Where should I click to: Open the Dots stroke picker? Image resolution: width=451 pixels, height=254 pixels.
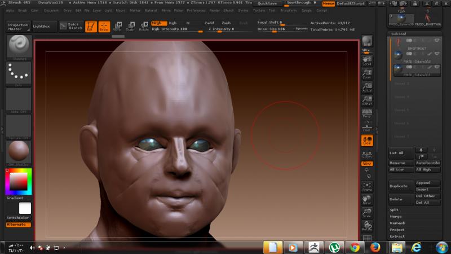(x=19, y=75)
